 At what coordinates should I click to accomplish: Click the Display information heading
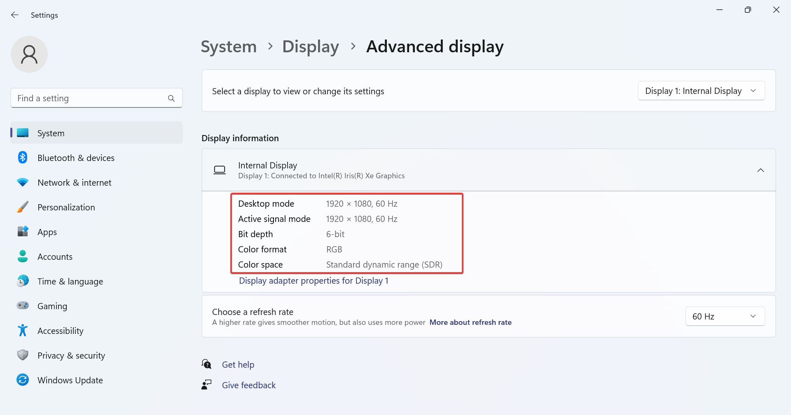[x=240, y=138]
